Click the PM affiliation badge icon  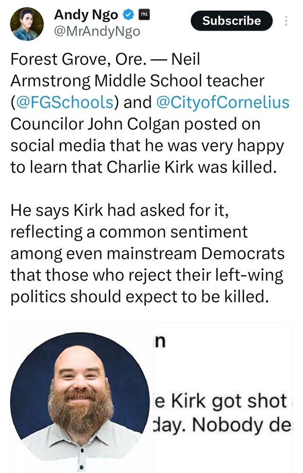coord(143,15)
